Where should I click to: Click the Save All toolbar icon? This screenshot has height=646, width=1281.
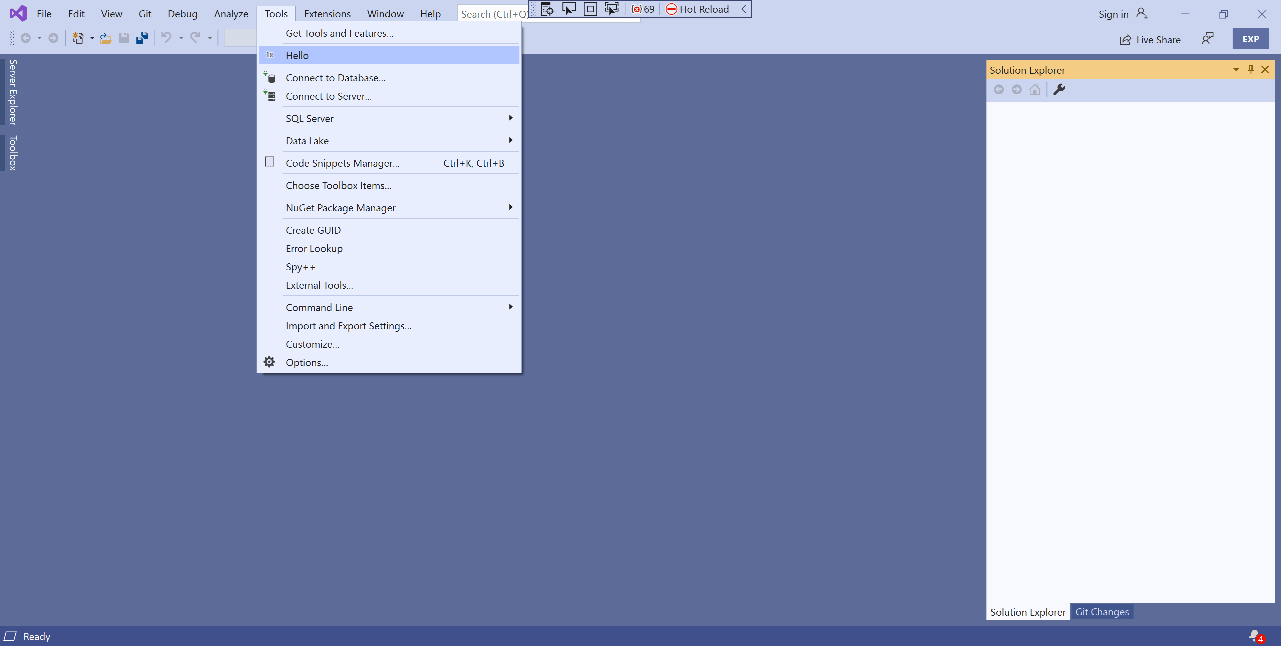[x=142, y=38]
